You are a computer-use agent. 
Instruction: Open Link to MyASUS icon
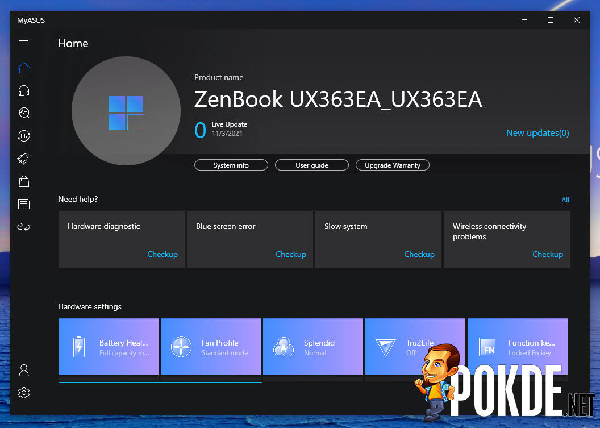click(x=24, y=227)
